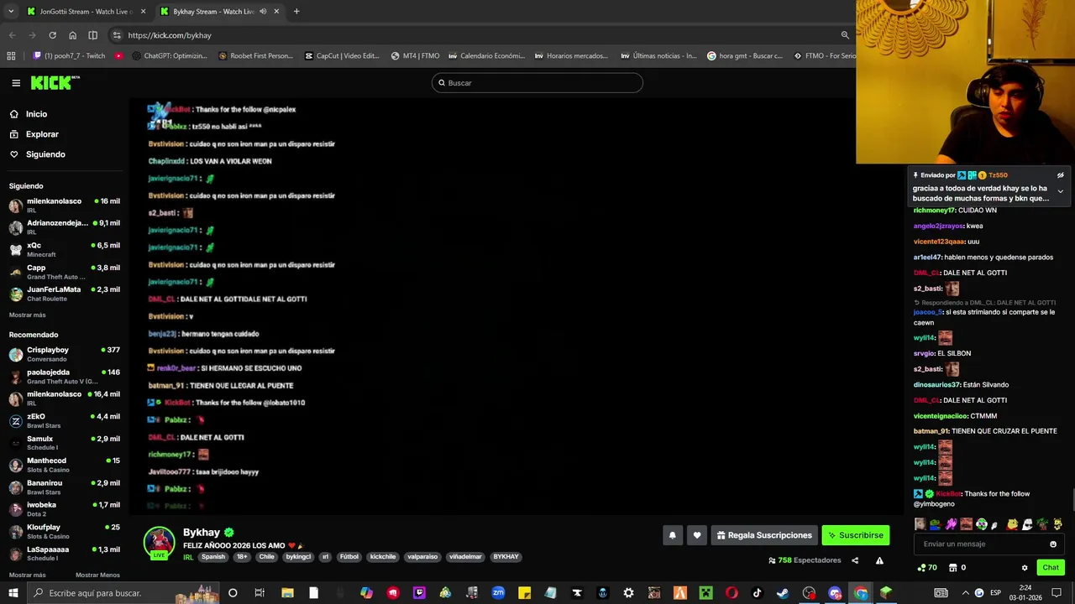Expand Mostrar más under Siguiendo

[x=27, y=315]
